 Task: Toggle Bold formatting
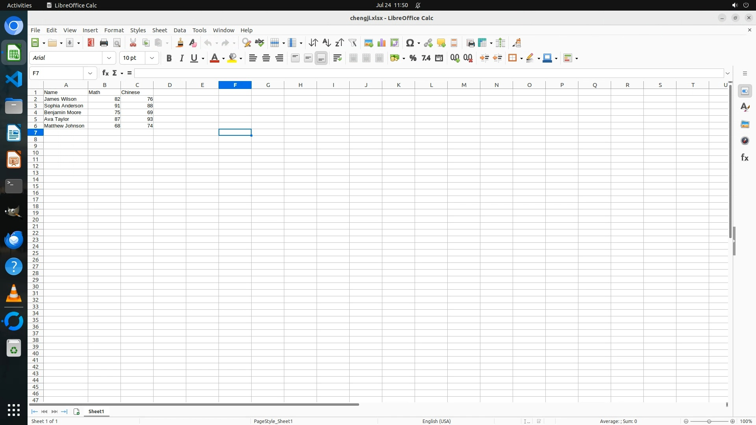(x=169, y=58)
